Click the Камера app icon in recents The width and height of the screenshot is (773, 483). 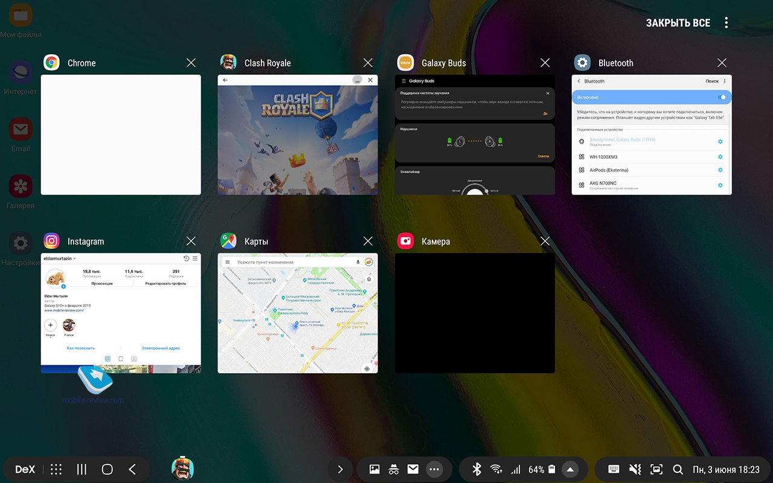(405, 241)
